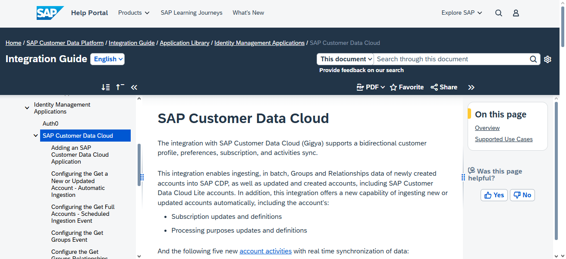Image resolution: width=566 pixels, height=259 pixels.
Task: Show more toolbar actions via double-chevron
Action: tap(471, 87)
